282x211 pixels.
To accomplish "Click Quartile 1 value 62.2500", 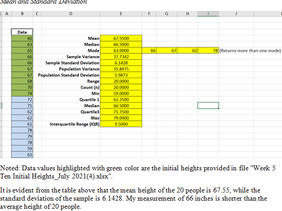I will (x=121, y=99).
